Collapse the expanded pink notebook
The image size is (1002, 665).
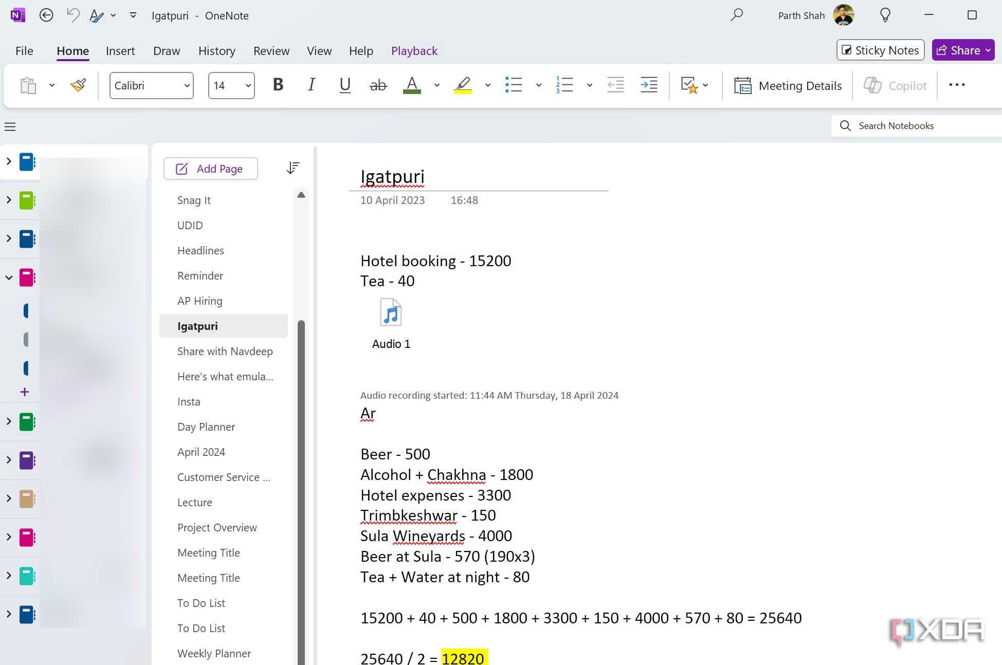[9, 278]
